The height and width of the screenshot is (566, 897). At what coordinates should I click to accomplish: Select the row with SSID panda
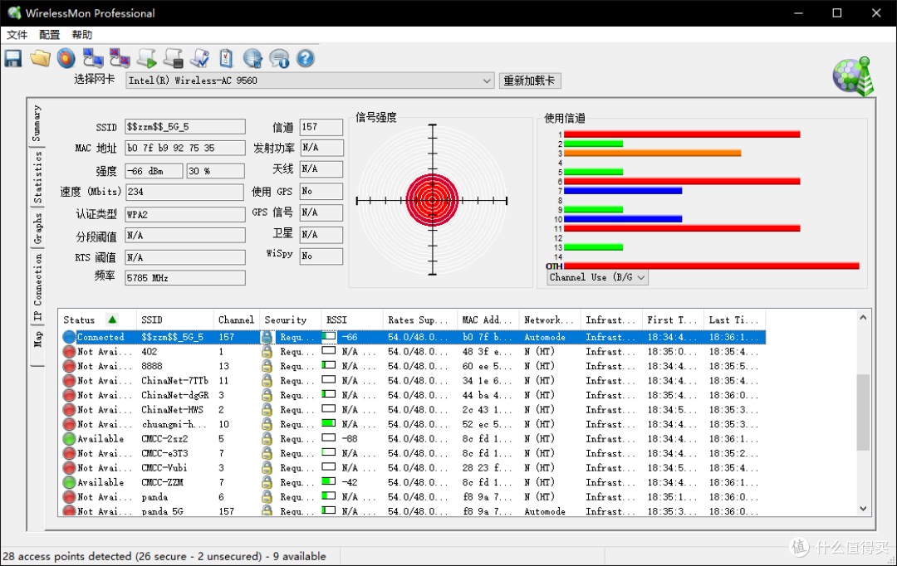tap(414, 497)
